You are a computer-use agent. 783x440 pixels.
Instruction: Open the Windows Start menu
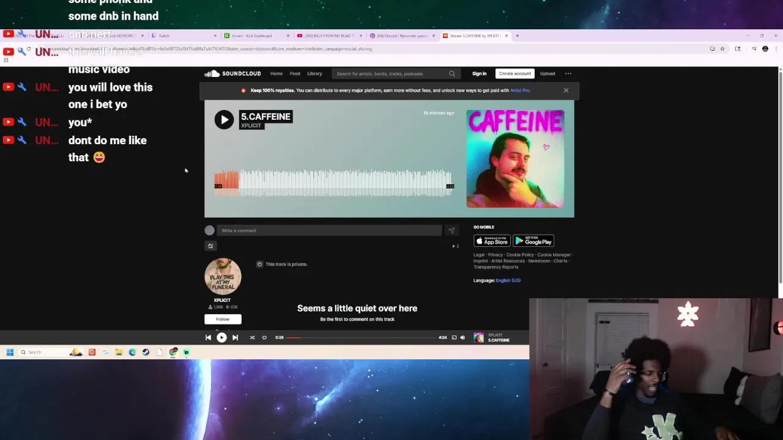10,352
